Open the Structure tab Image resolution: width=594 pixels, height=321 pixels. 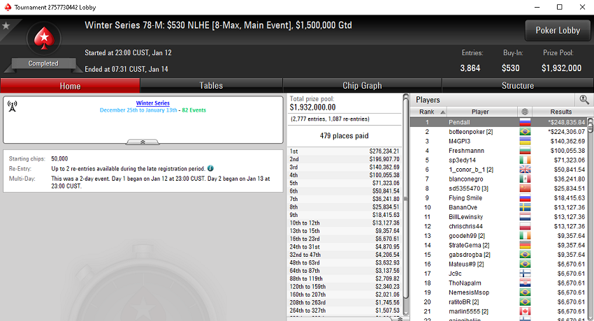[x=517, y=85]
